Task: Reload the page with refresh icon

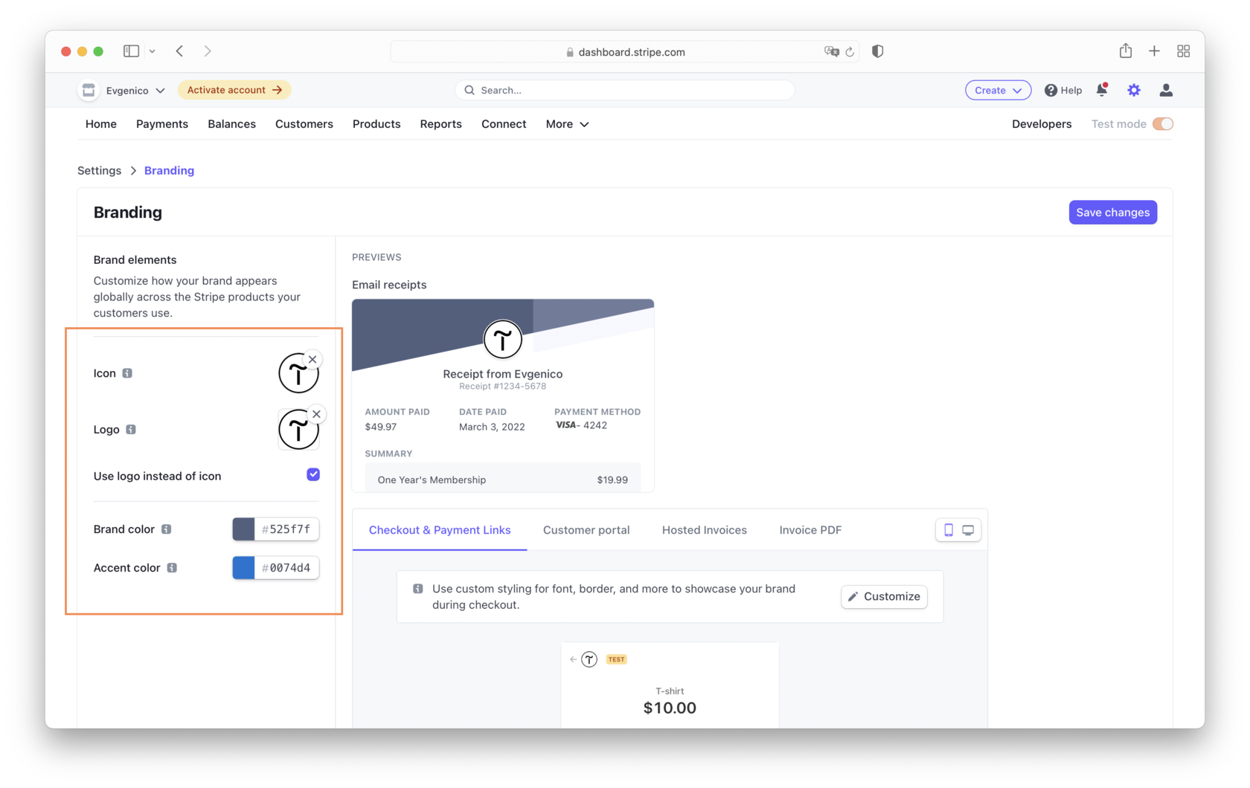Action: [850, 52]
